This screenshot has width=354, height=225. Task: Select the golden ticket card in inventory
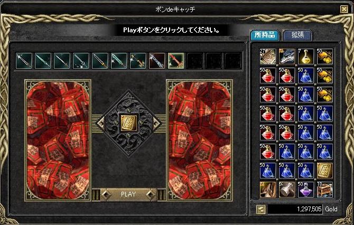324,171
